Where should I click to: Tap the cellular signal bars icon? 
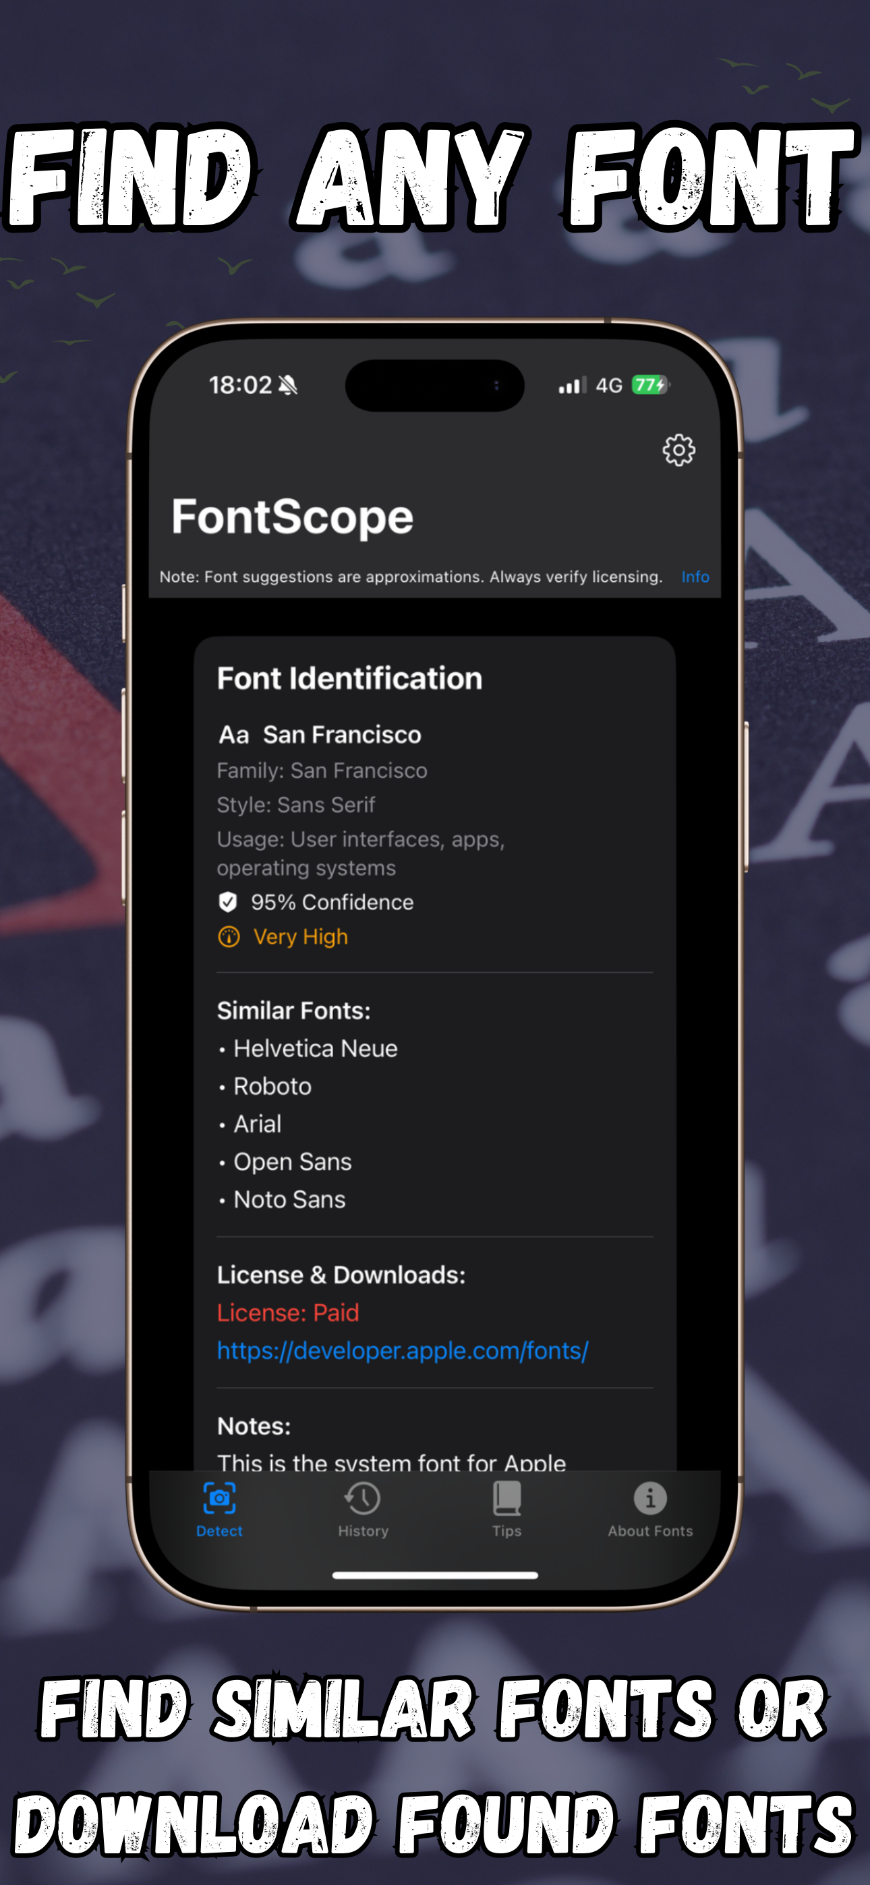pos(572,385)
